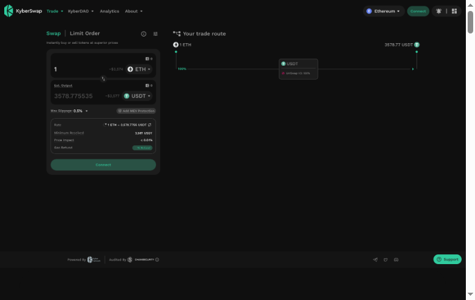Click the ETH icon at route start
Viewport: 475px width, 300px height.
point(176,45)
